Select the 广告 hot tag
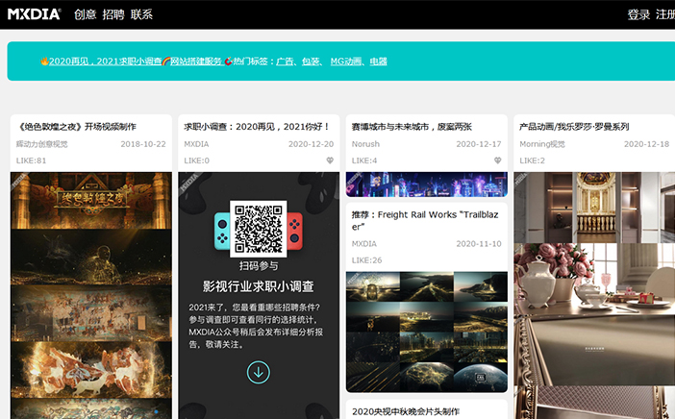This screenshot has height=419, width=675. 285,62
